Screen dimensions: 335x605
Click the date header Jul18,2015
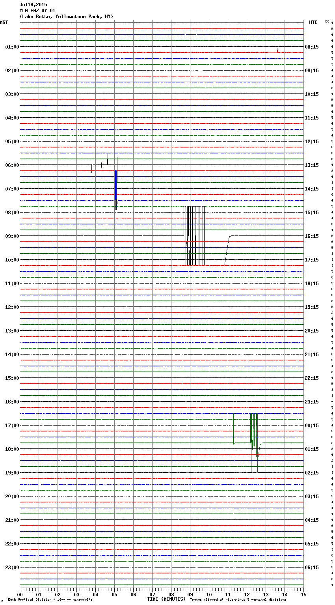pyautogui.click(x=33, y=5)
